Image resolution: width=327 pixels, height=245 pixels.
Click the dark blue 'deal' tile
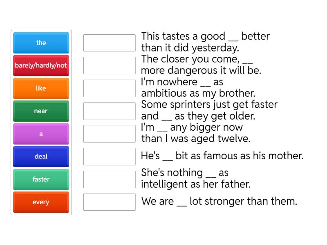41,156
